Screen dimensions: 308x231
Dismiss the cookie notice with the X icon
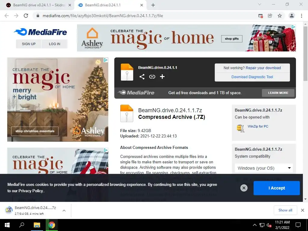244,188
